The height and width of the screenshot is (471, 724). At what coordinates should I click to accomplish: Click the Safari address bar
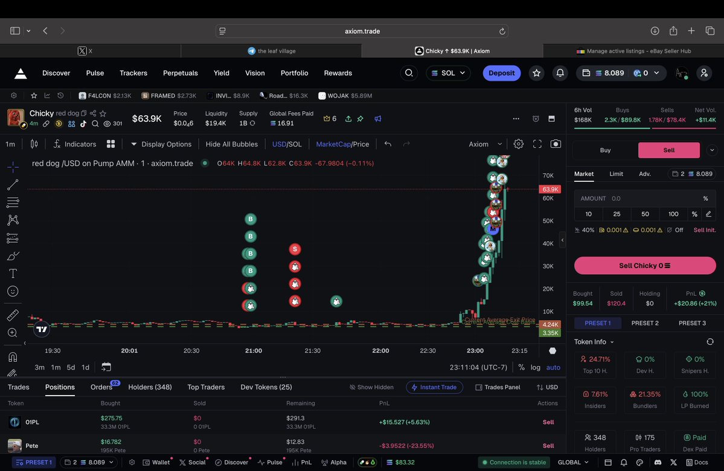click(x=362, y=31)
